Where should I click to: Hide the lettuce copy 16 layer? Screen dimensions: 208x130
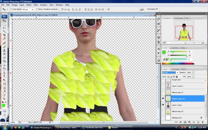tap(163, 98)
